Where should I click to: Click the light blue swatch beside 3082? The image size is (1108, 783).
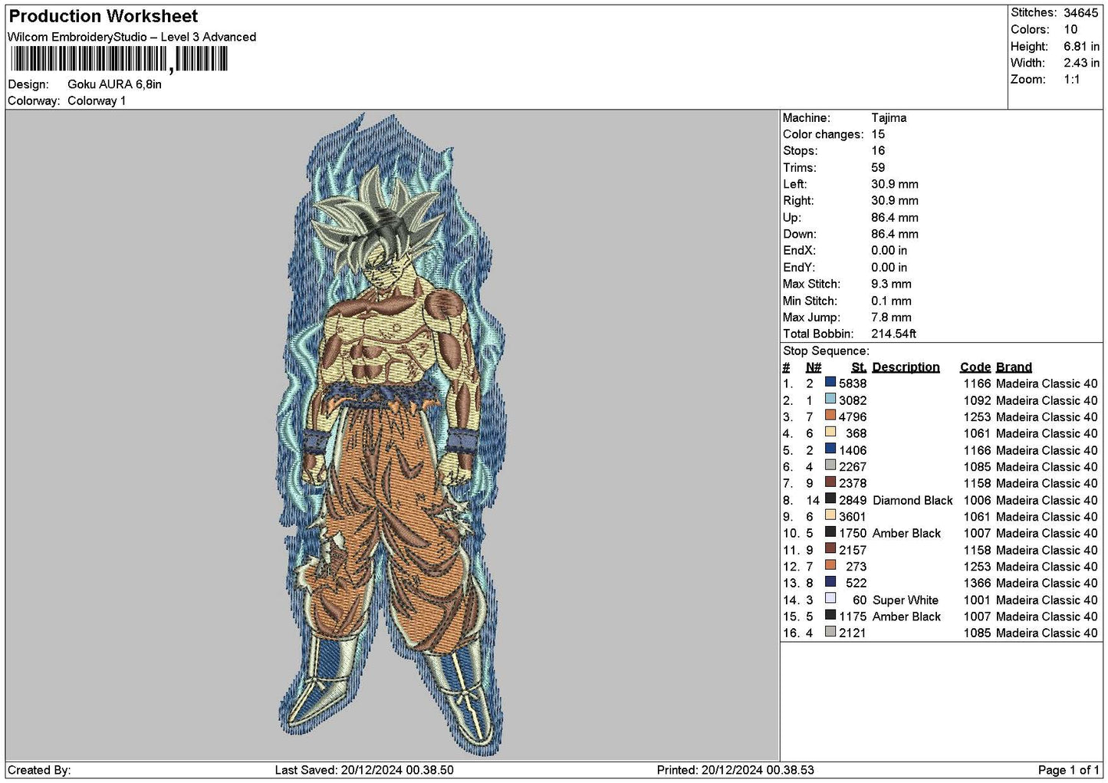830,399
